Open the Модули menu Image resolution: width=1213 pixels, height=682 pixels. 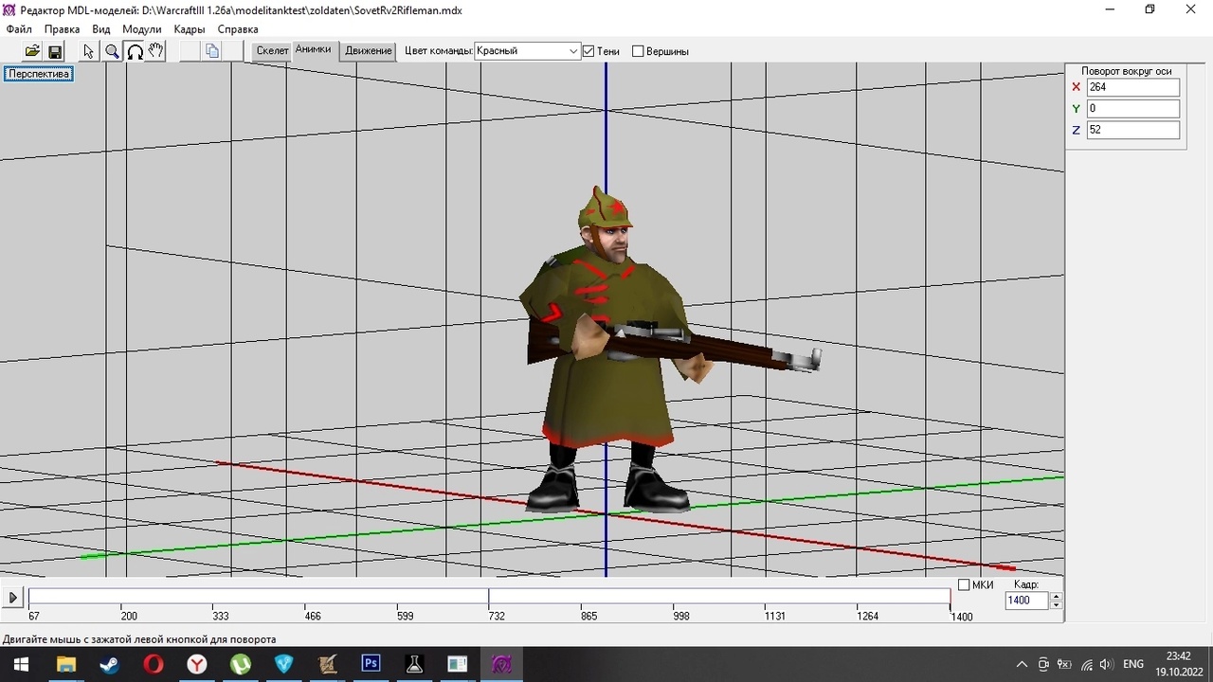click(x=142, y=29)
